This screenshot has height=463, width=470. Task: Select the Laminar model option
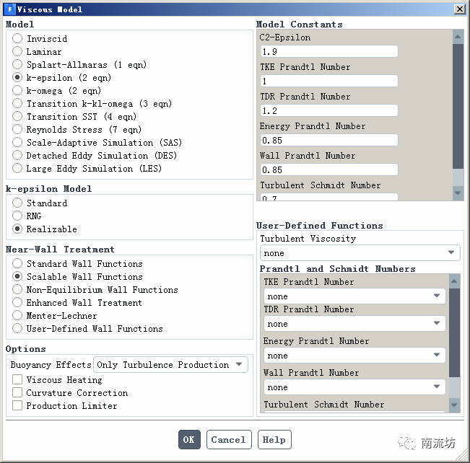tap(17, 51)
